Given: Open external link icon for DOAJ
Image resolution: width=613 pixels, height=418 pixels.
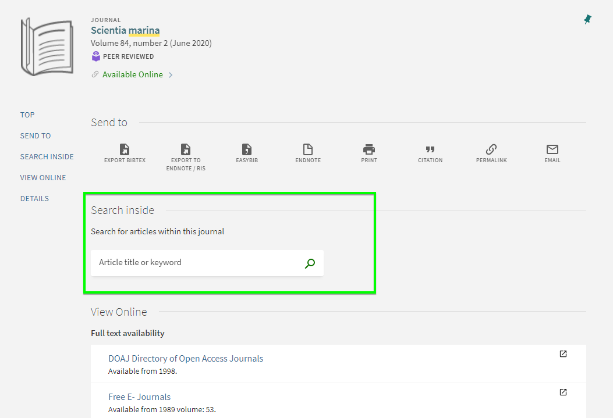Looking at the screenshot, I should tap(563, 354).
